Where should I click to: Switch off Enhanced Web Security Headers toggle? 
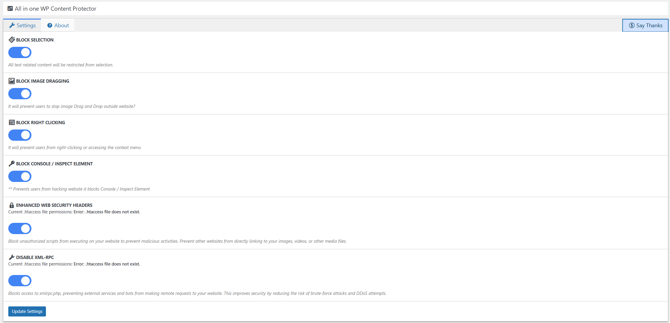coord(20,228)
